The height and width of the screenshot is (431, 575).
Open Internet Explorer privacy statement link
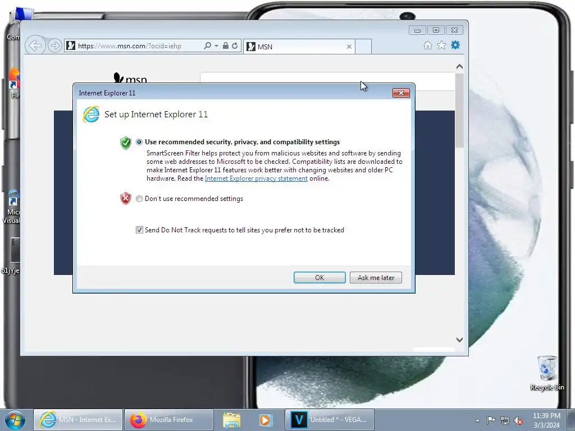click(x=256, y=178)
